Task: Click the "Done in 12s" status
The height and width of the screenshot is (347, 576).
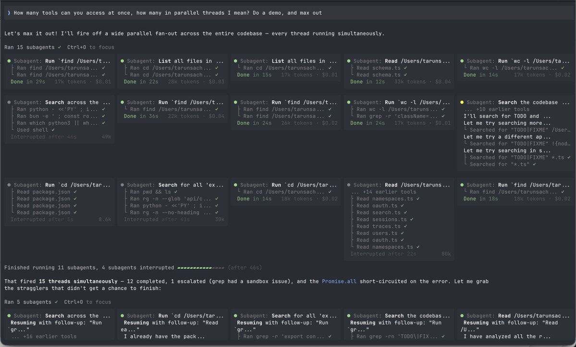Action: [x=368, y=82]
